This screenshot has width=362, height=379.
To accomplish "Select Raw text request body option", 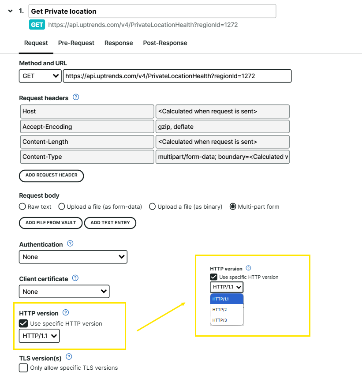I will pyautogui.click(x=22, y=206).
